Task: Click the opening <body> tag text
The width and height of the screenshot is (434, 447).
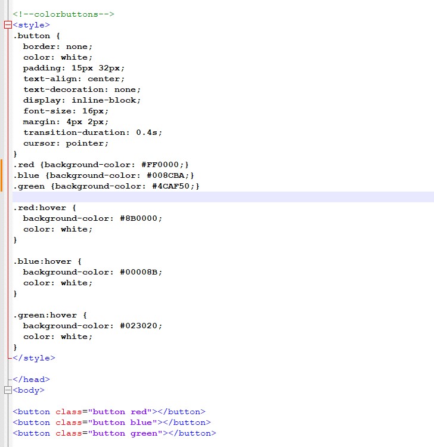Action: coord(29,390)
